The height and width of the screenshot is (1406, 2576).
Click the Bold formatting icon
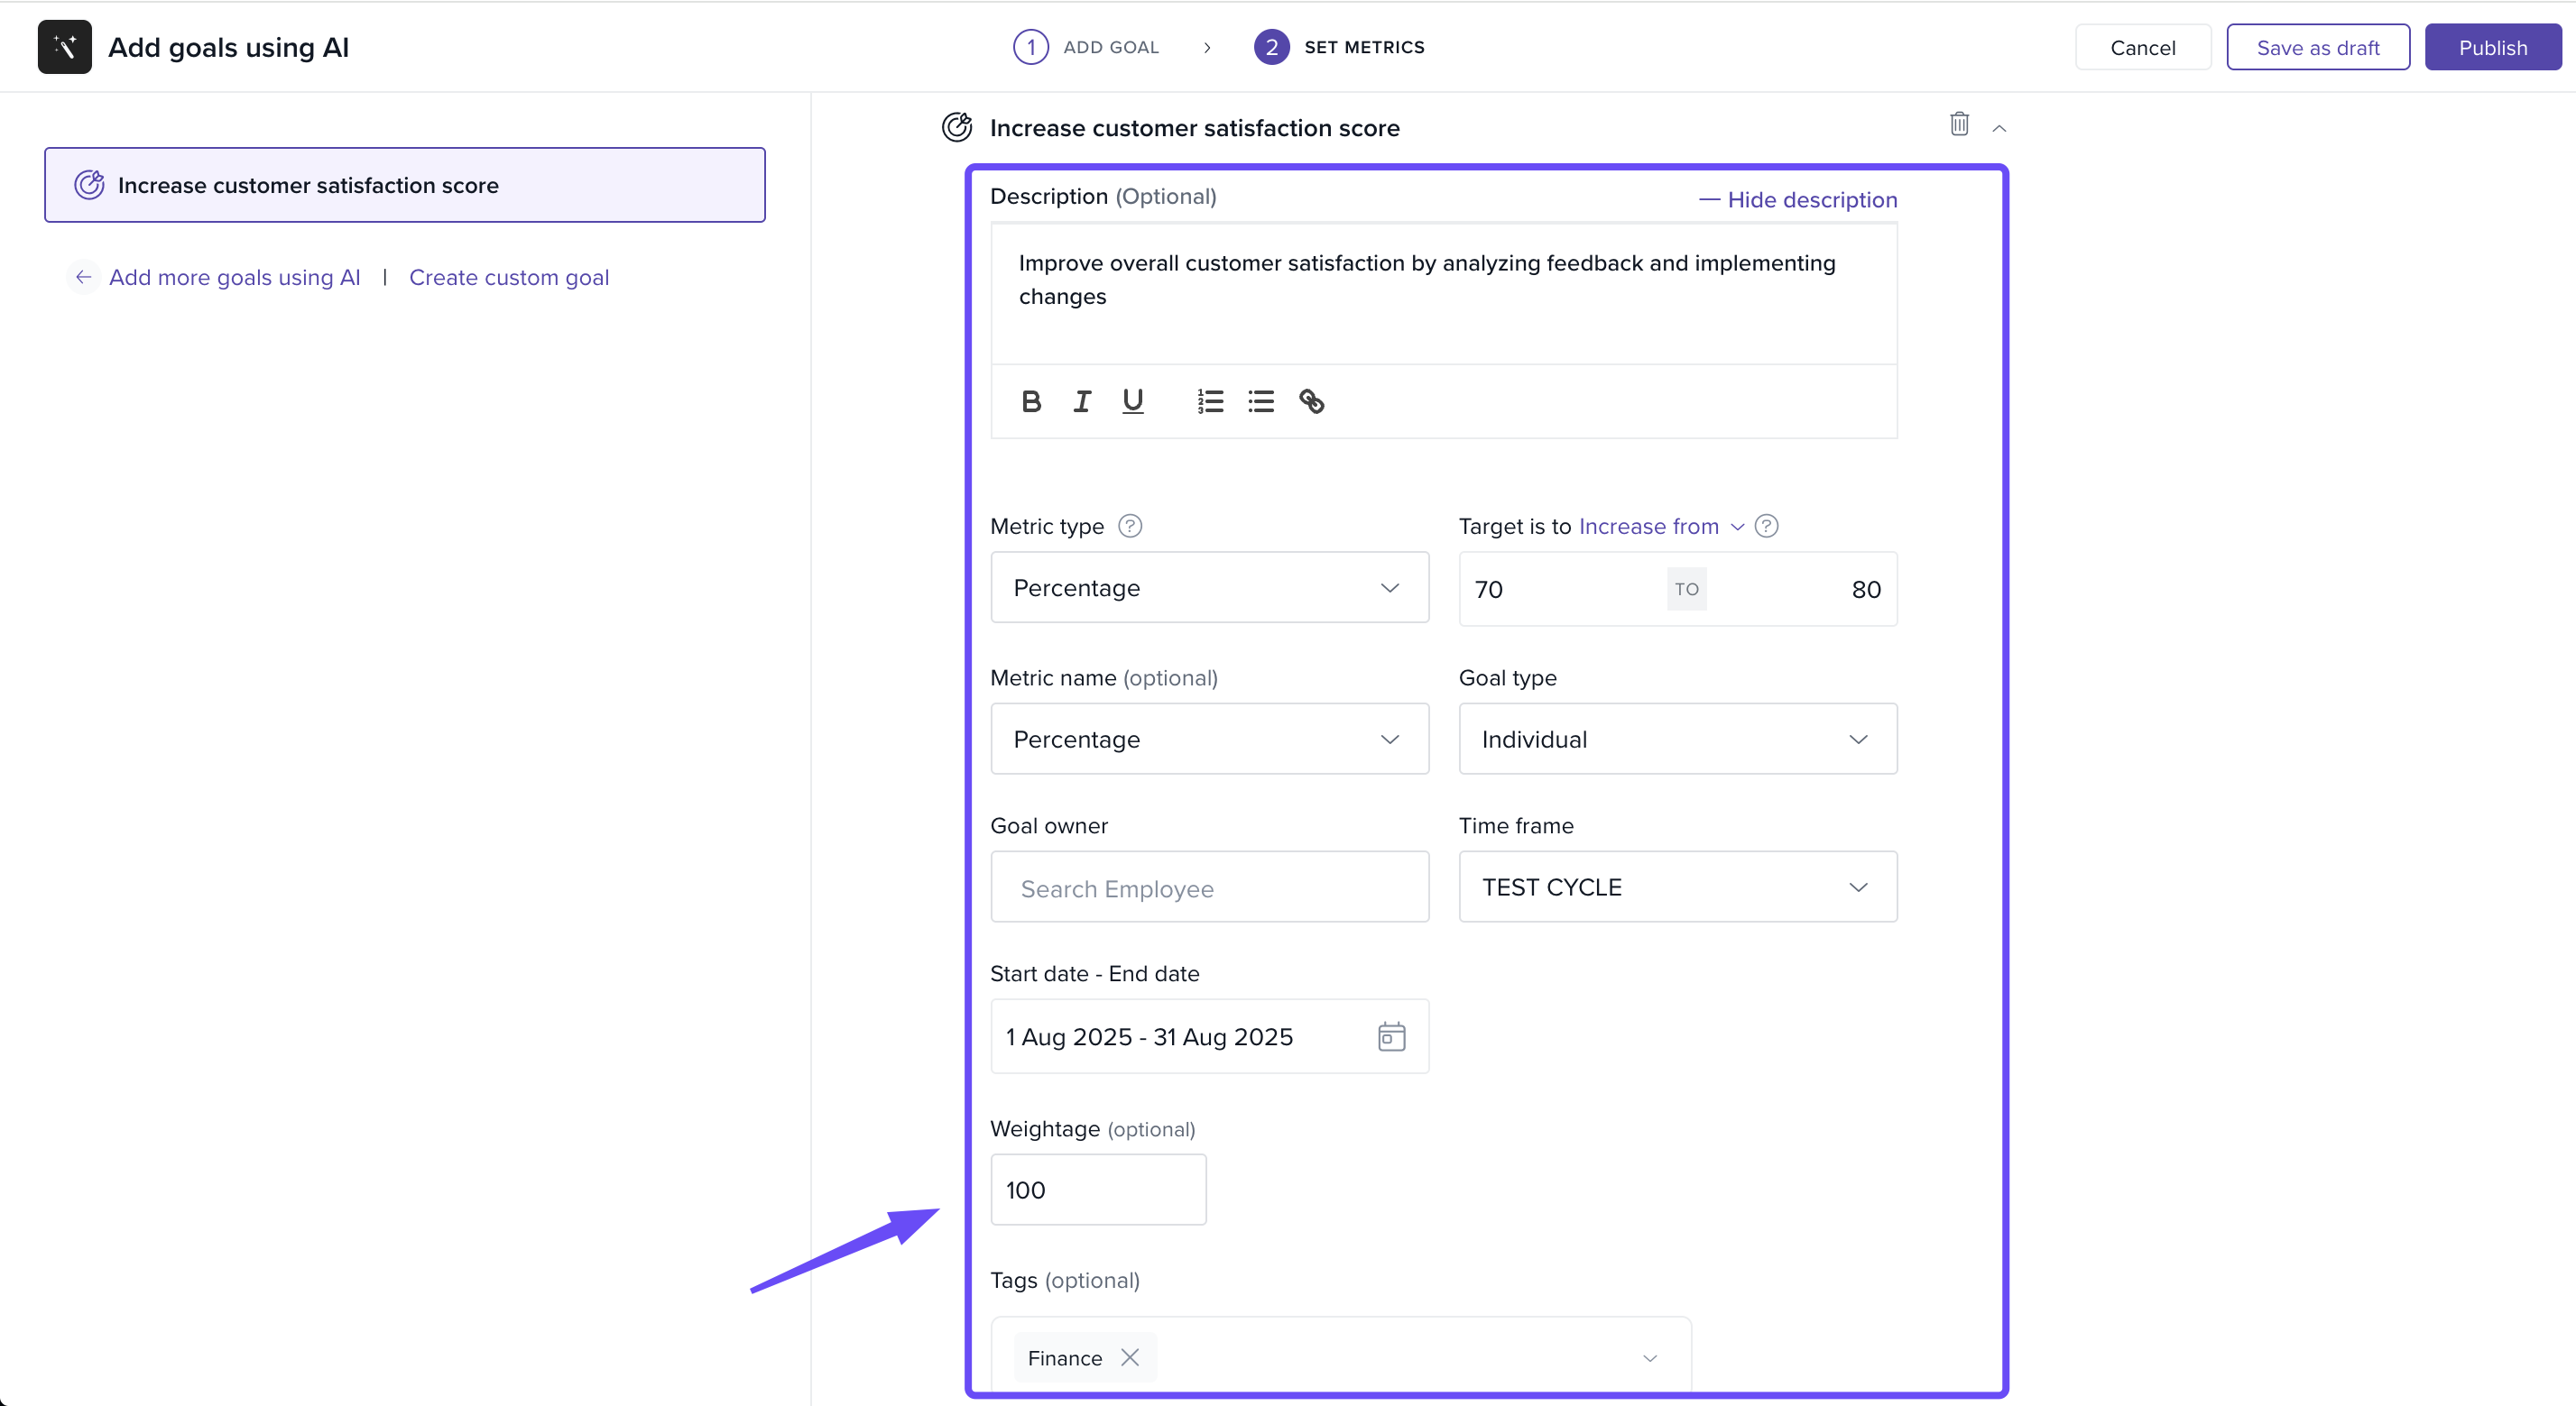click(1031, 401)
